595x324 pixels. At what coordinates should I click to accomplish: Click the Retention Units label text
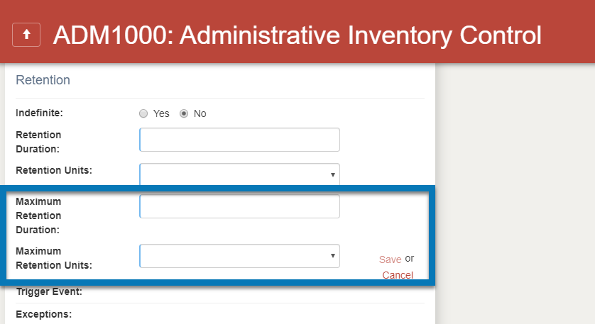coord(54,170)
